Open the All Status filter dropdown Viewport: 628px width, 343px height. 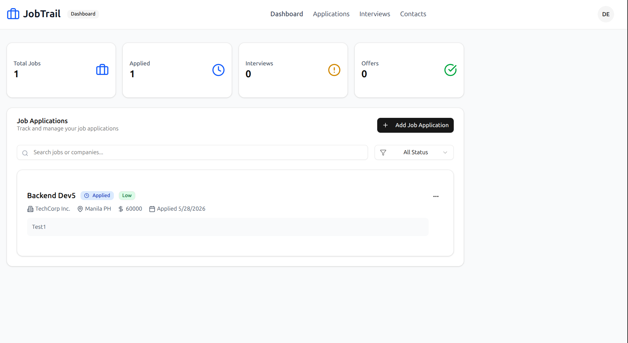point(414,152)
